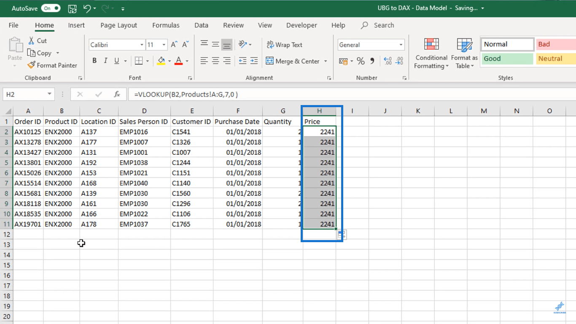Align text left

tap(204, 61)
